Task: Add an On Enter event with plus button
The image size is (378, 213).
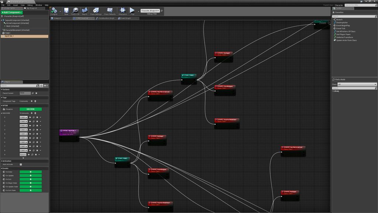Action: pyautogui.click(x=31, y=172)
